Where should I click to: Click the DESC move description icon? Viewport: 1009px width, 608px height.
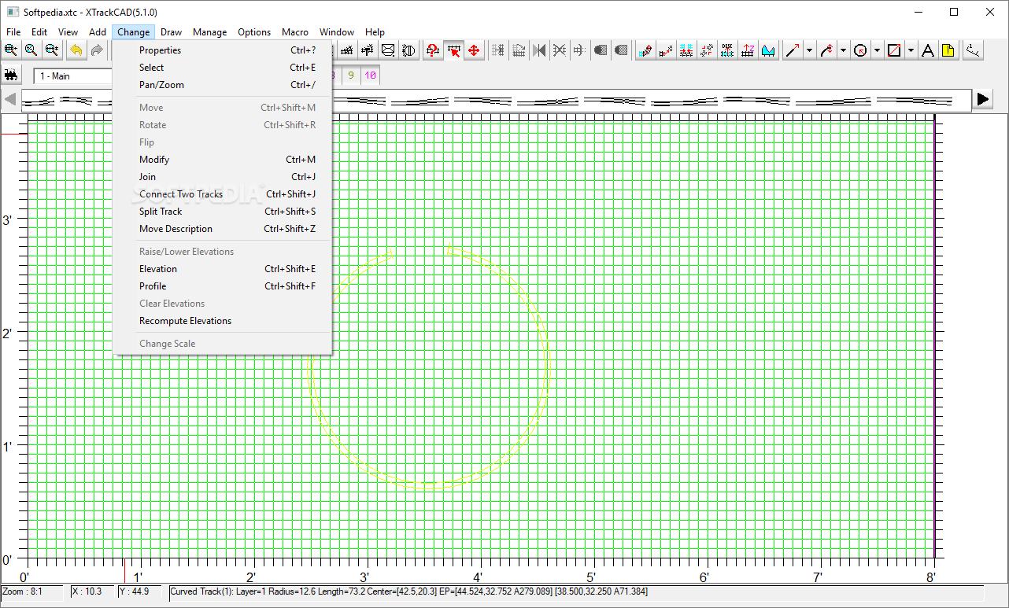(x=727, y=50)
